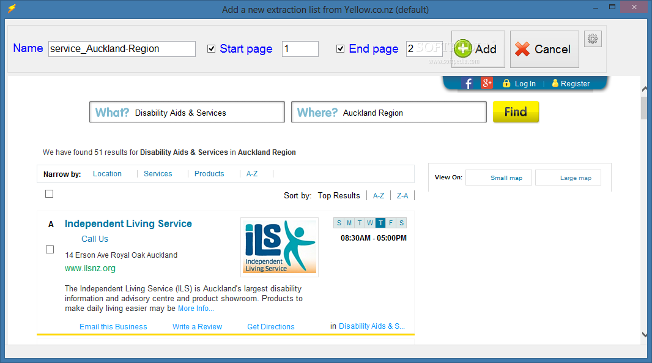Click the Google Plus icon

pyautogui.click(x=486, y=83)
